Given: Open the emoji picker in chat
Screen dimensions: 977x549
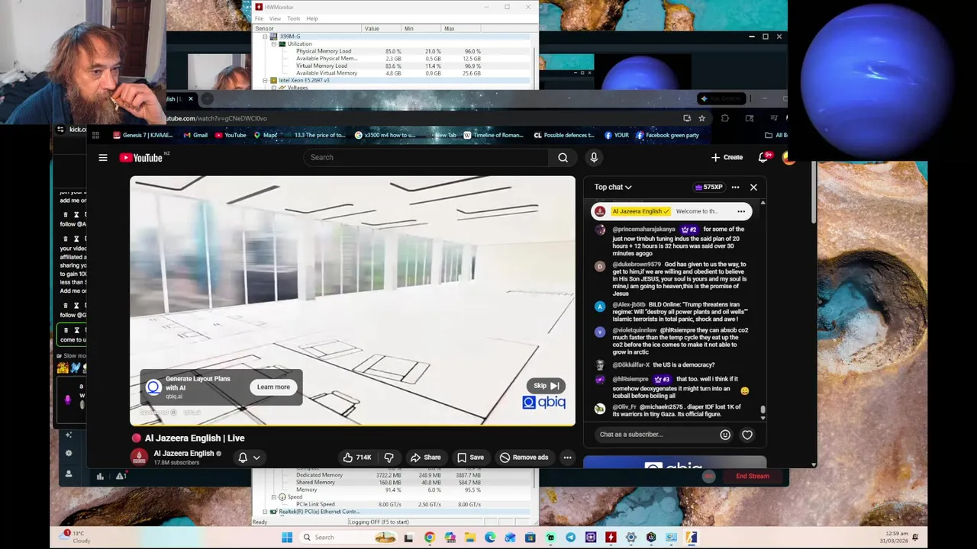Looking at the screenshot, I should tap(725, 435).
